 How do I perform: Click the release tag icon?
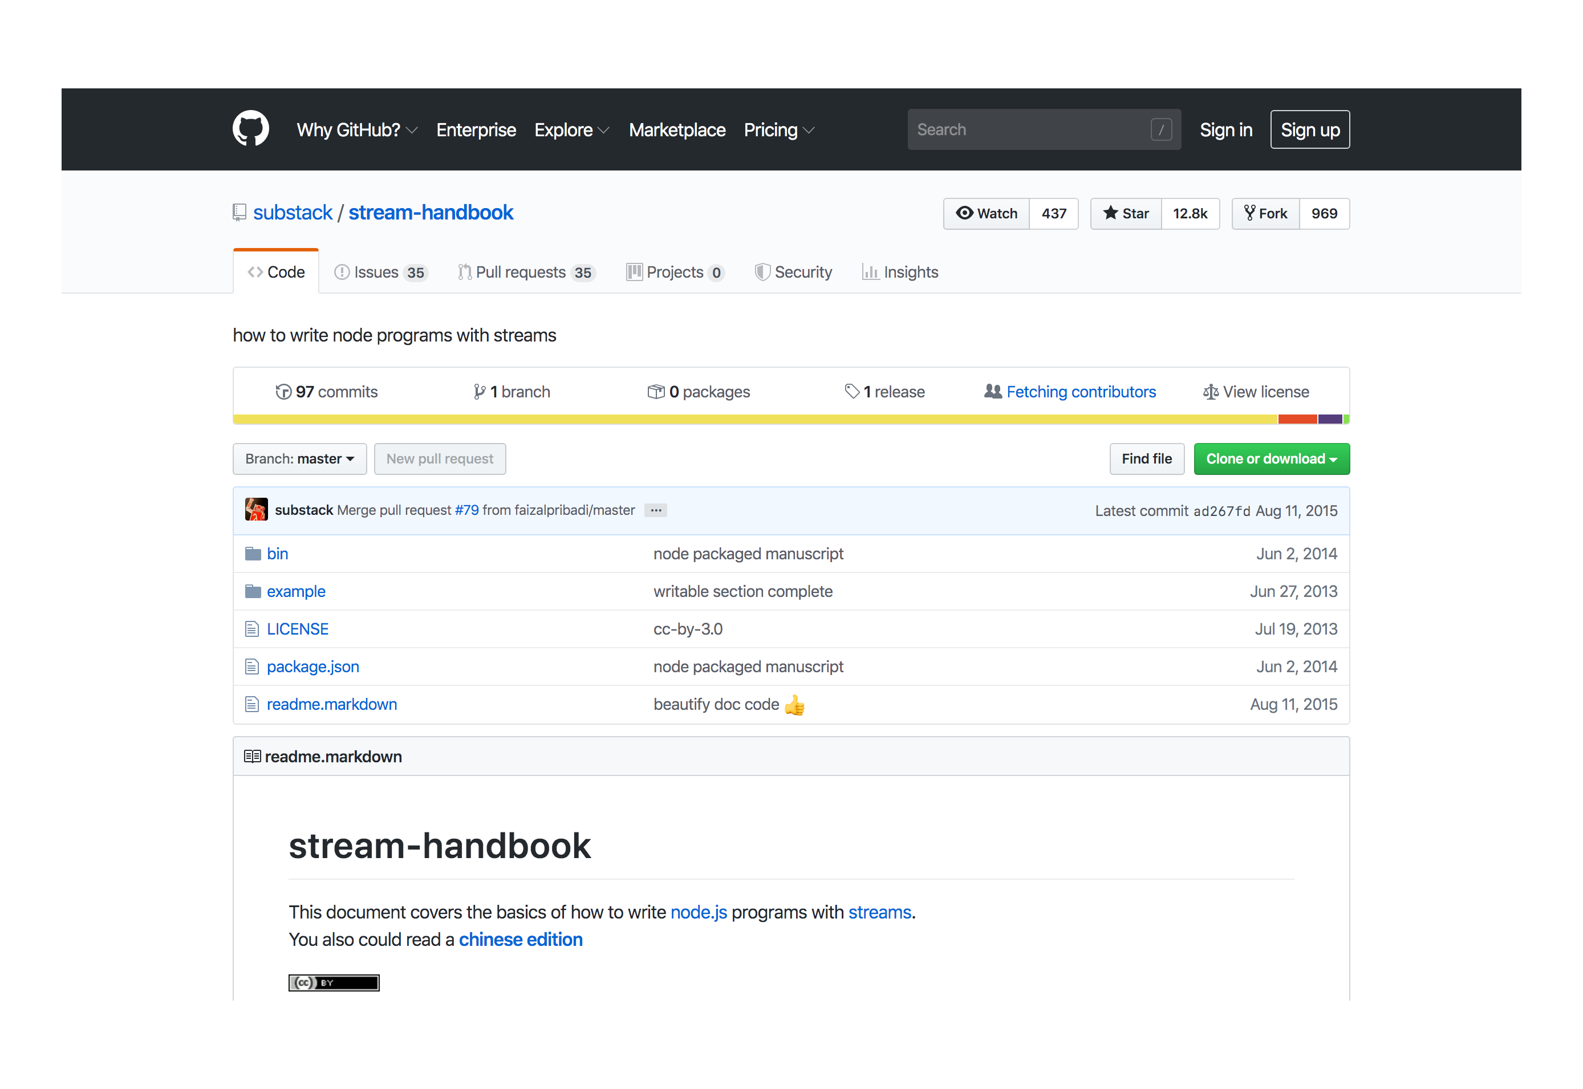point(851,391)
